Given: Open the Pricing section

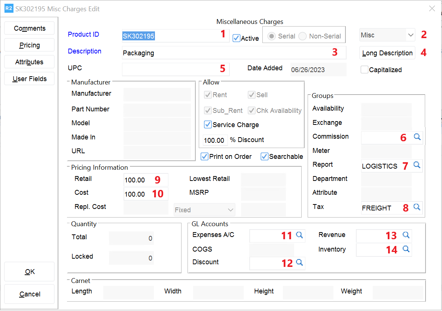Looking at the screenshot, I should point(30,45).
